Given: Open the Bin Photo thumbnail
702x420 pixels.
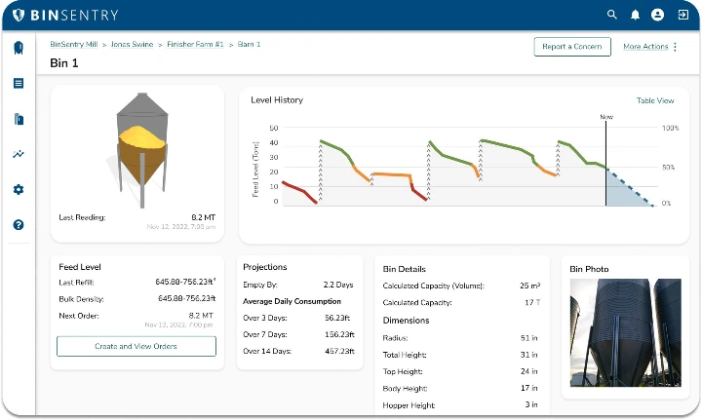Looking at the screenshot, I should [x=625, y=332].
